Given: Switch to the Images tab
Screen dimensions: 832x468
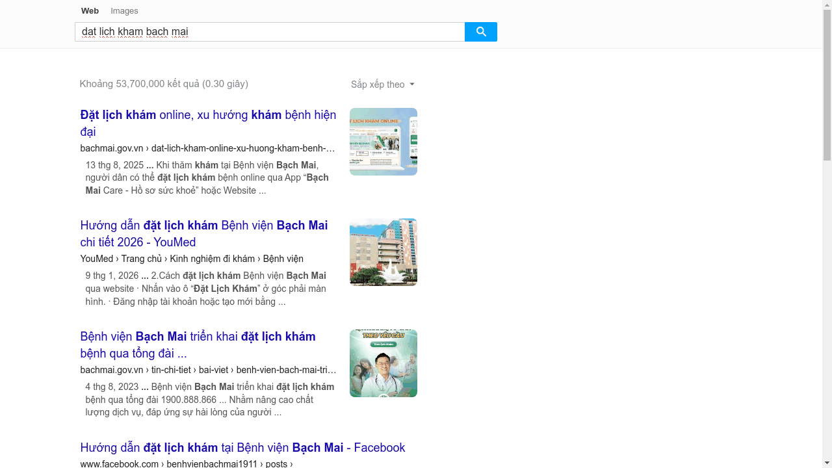Looking at the screenshot, I should (124, 11).
